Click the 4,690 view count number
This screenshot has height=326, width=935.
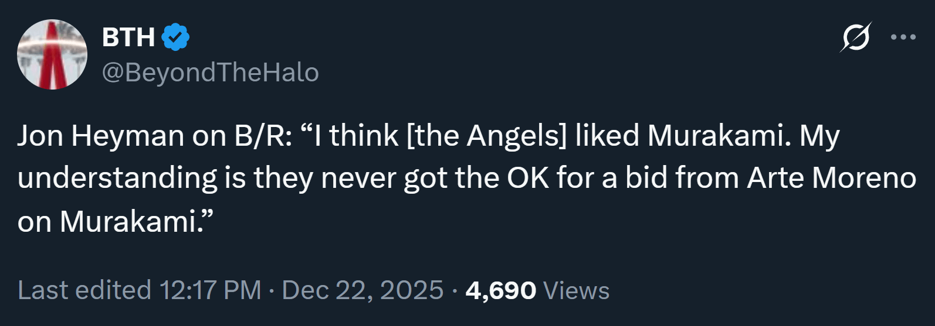[x=500, y=290]
